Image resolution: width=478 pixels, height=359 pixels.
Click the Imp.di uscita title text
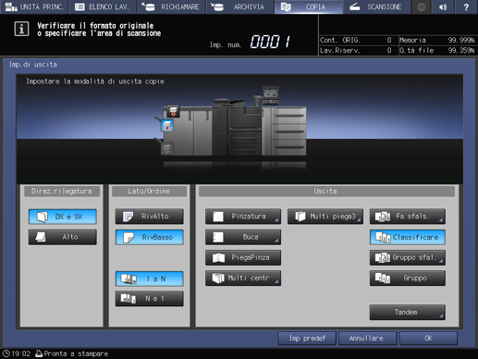[x=33, y=65]
